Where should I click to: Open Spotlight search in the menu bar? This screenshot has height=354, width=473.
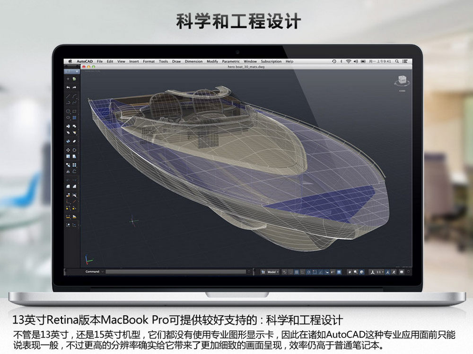pyautogui.click(x=397, y=61)
